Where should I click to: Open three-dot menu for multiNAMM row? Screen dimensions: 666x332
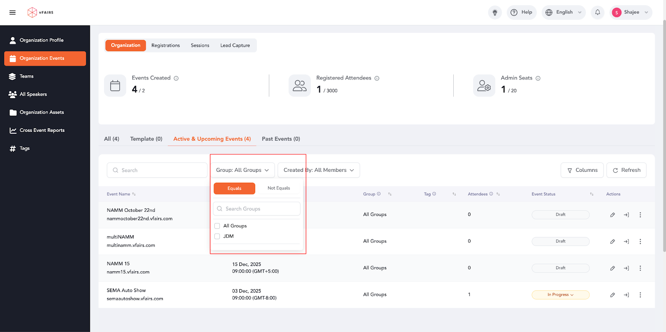point(640,242)
